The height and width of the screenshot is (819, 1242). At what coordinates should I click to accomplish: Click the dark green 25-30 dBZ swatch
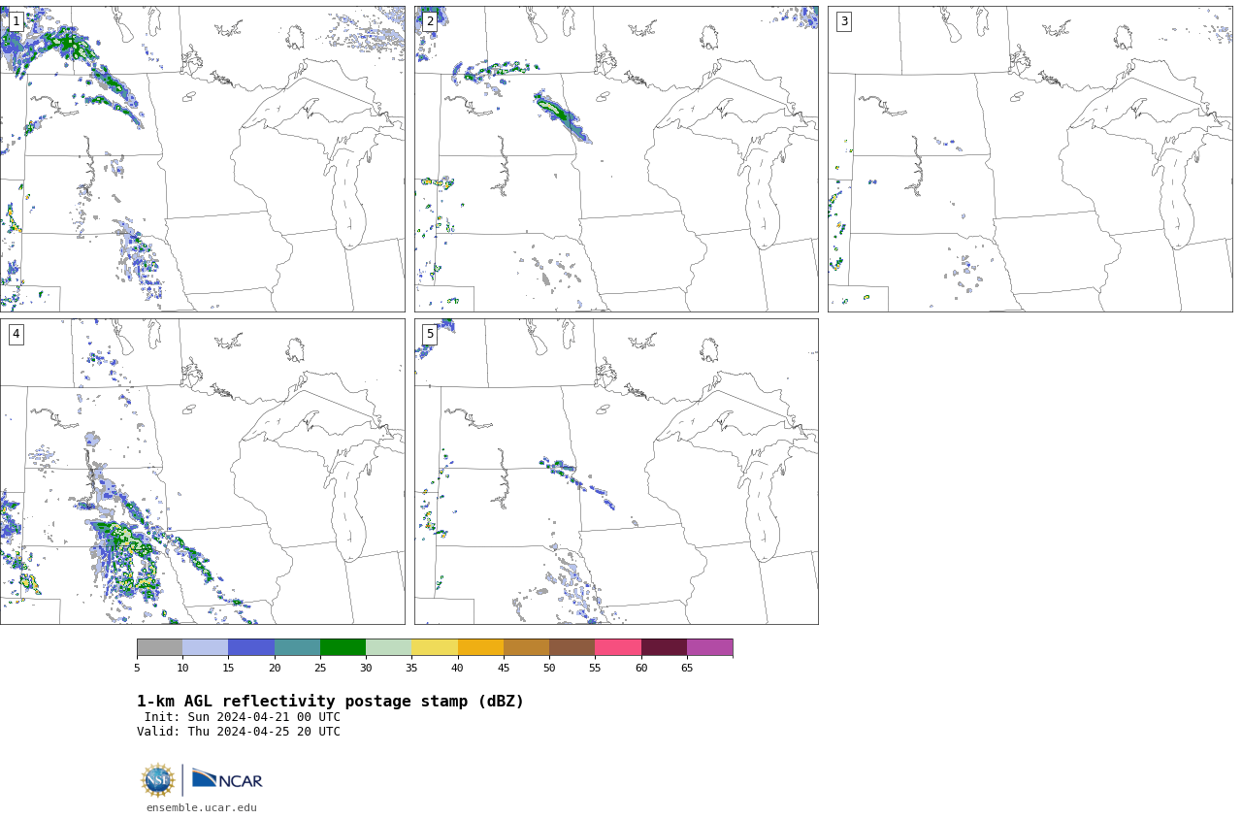click(343, 647)
